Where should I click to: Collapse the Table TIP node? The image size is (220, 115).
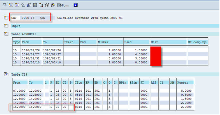coord(6,74)
